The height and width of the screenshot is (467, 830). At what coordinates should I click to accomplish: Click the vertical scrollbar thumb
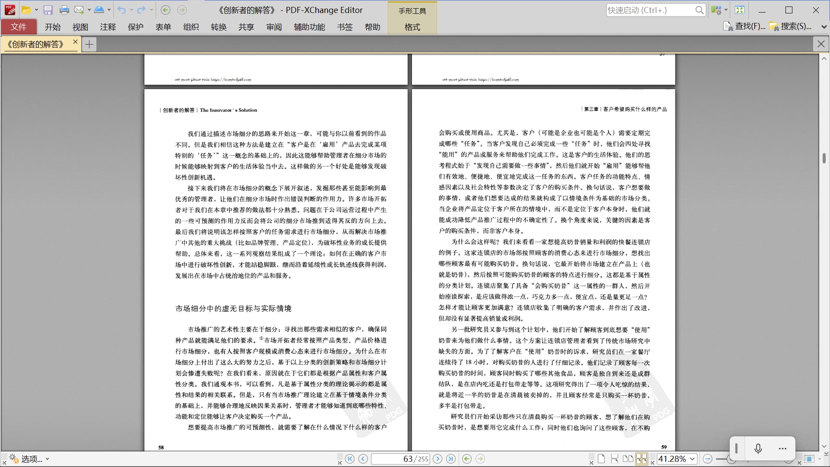pyautogui.click(x=824, y=158)
